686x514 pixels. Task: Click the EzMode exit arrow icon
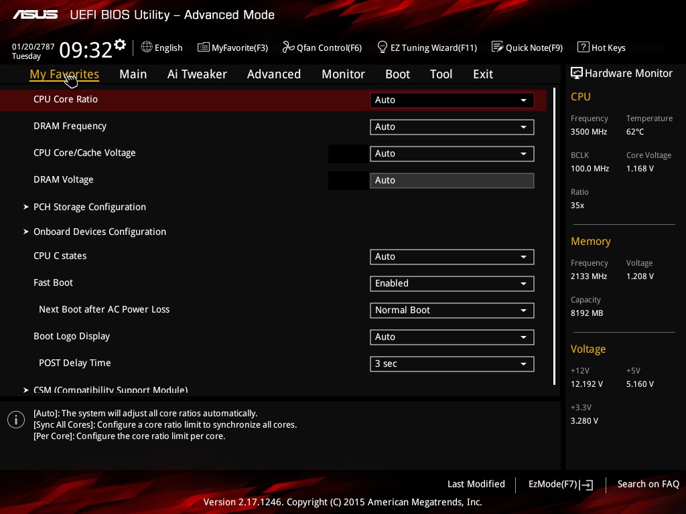point(587,485)
